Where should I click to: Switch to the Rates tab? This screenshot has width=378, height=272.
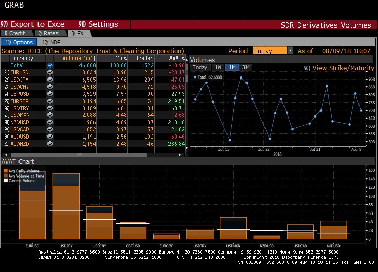(x=49, y=33)
